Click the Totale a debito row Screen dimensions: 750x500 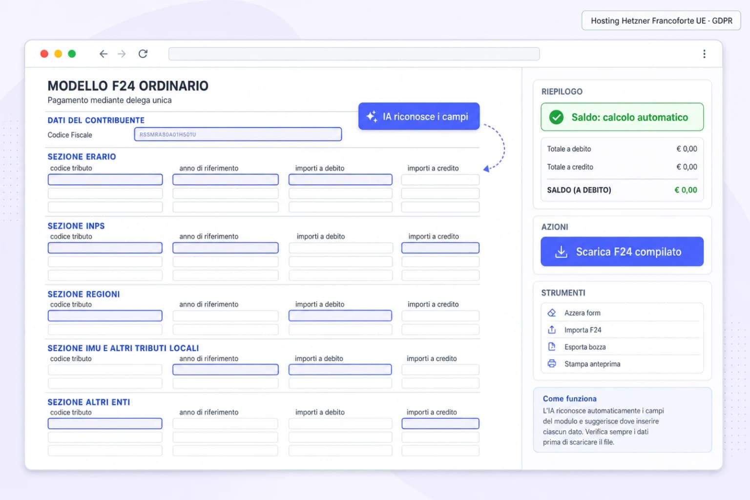(622, 149)
